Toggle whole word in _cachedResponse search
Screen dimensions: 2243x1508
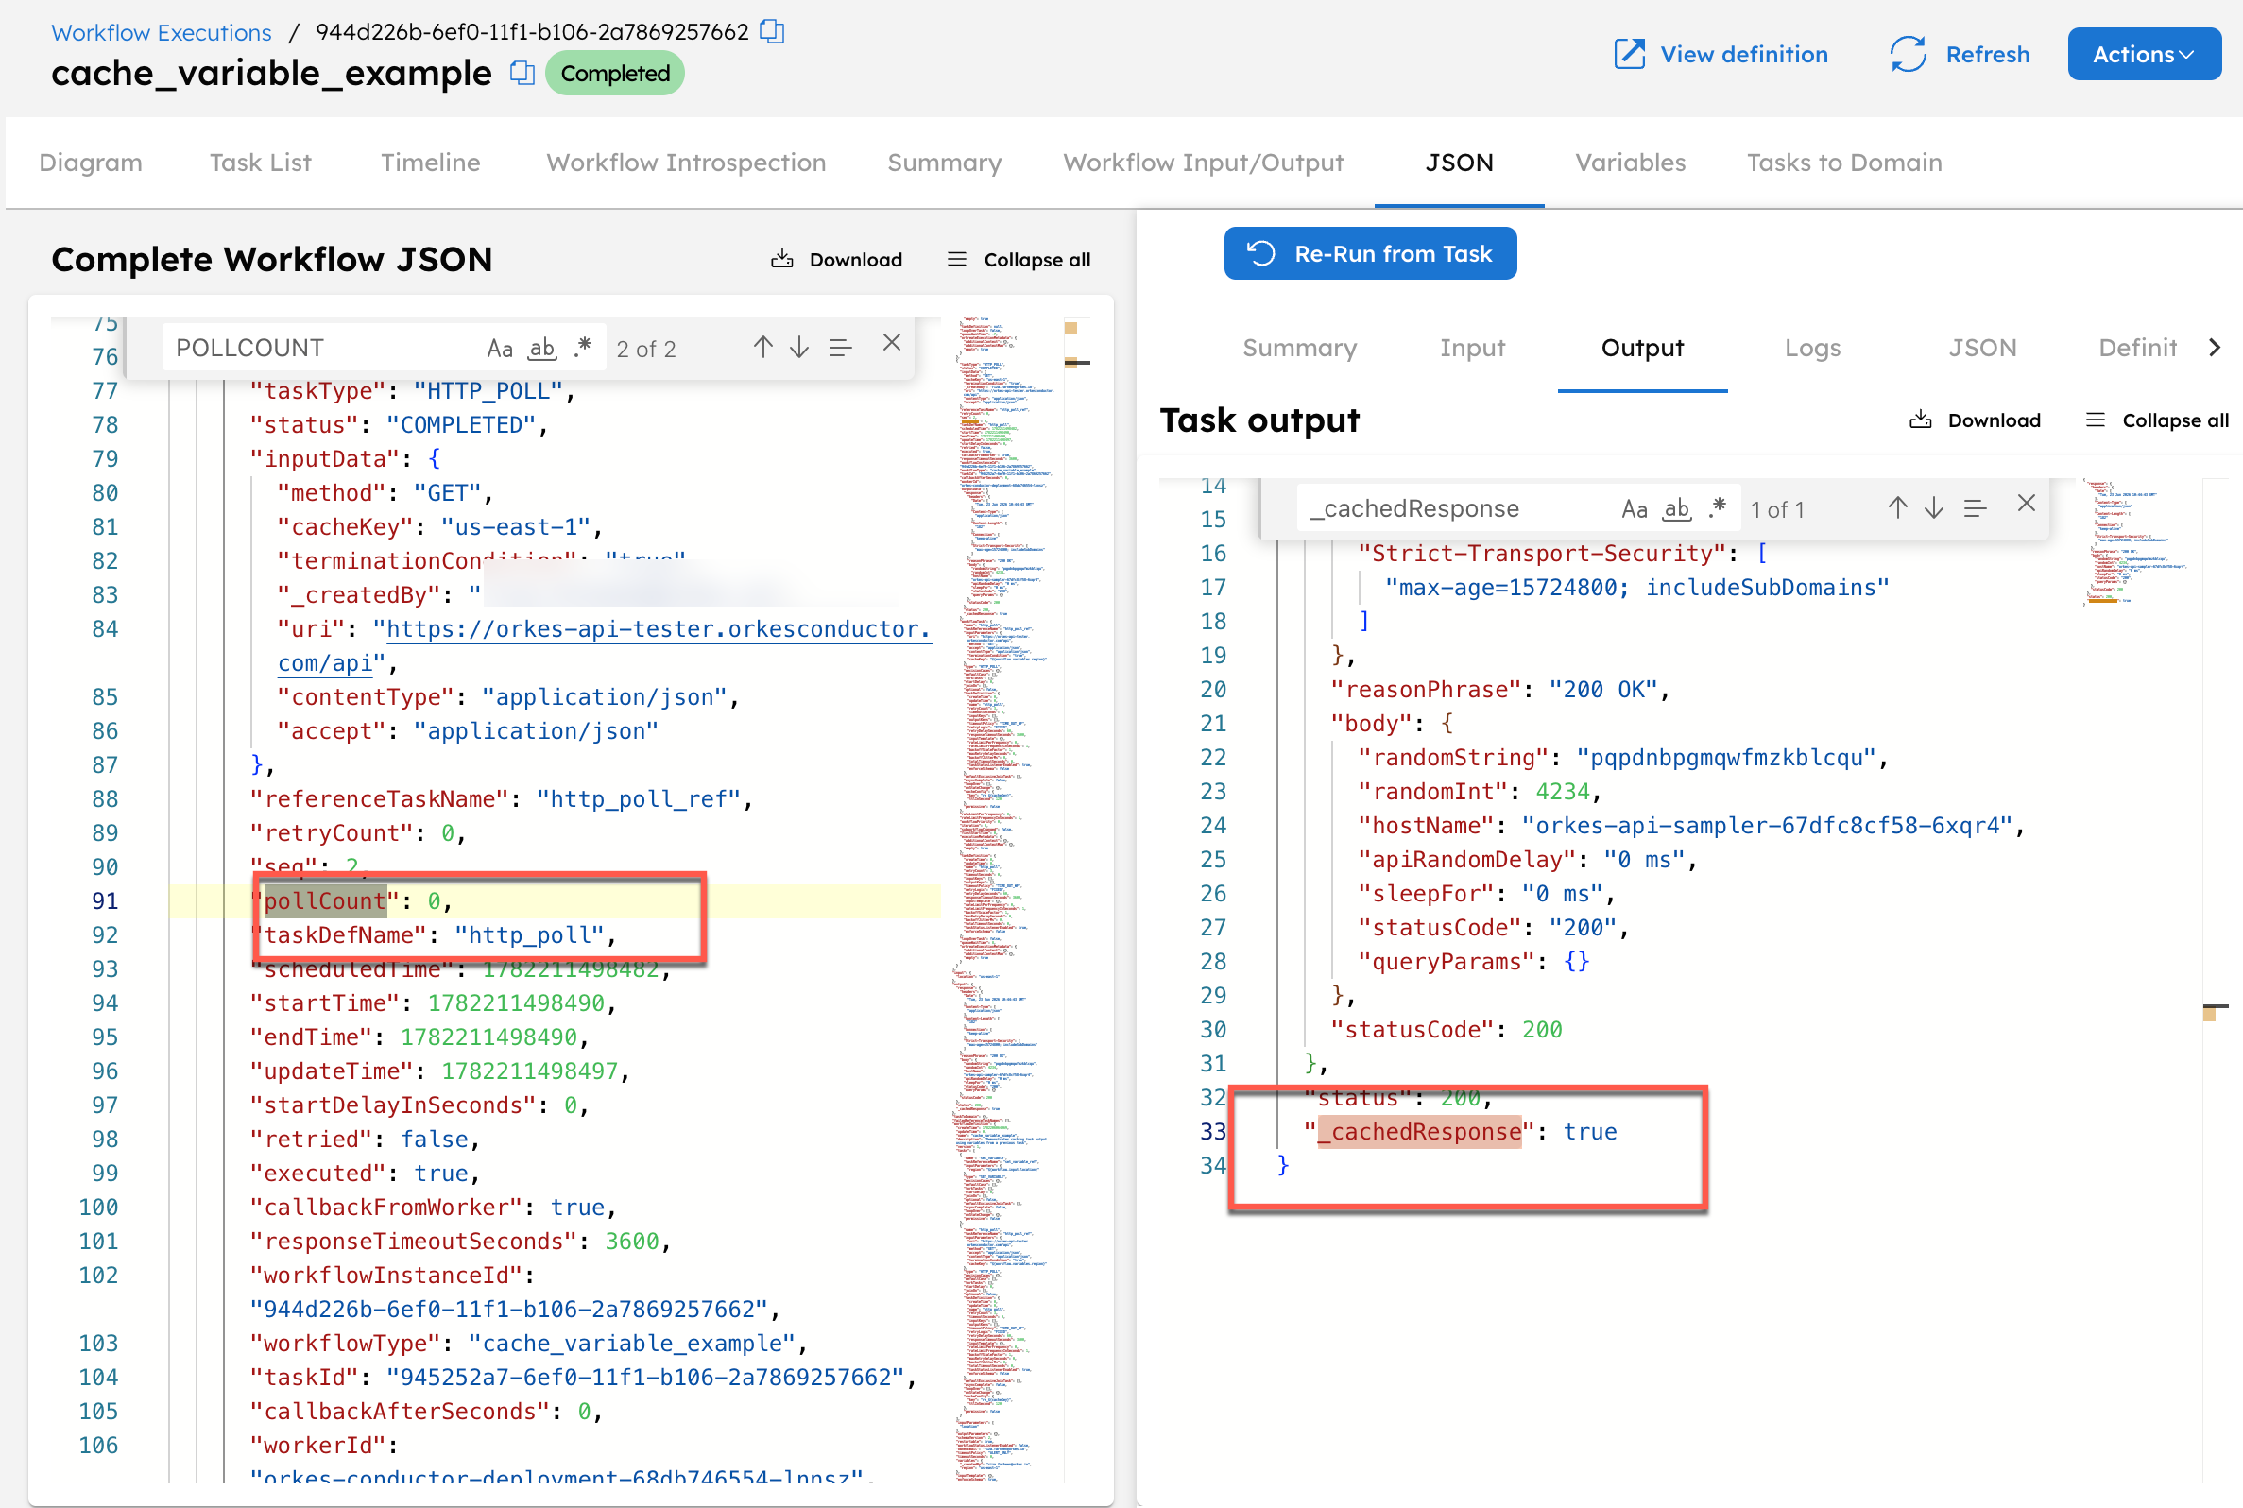1677,509
